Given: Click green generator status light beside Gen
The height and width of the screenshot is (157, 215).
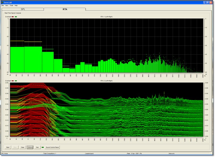Looking at the screenshot, I should pos(43,147).
